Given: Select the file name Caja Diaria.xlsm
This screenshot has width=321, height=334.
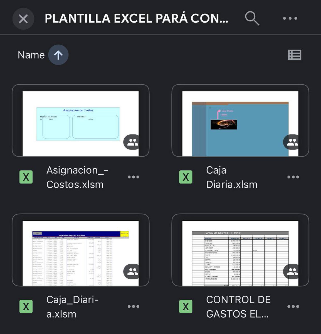Looking at the screenshot, I should (232, 177).
